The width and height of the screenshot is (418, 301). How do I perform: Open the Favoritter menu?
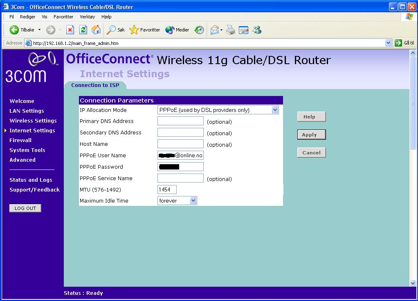click(63, 17)
